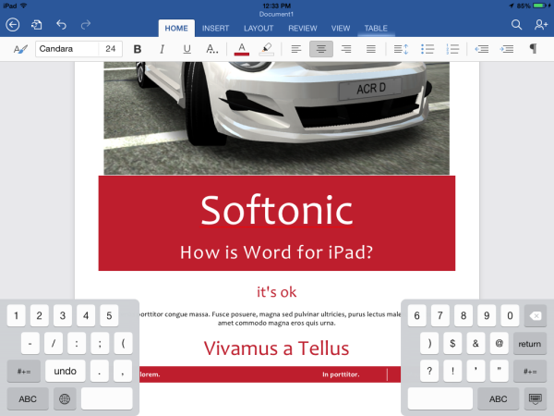
Task: Open the search magnifier icon
Action: pyautogui.click(x=516, y=25)
